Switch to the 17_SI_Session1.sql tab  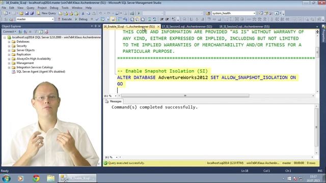click(x=187, y=26)
